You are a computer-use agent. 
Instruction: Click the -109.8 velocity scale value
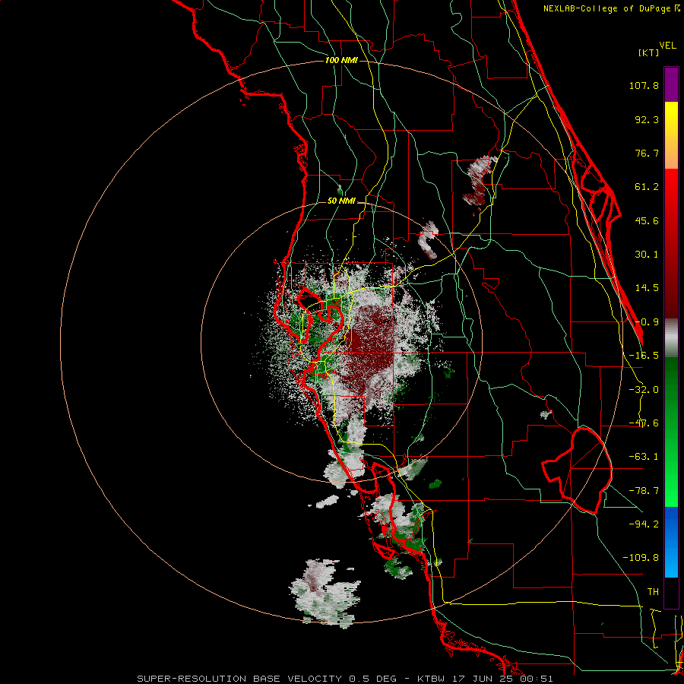click(x=641, y=558)
